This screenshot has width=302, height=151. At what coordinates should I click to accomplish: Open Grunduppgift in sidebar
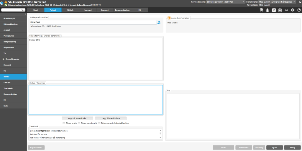(x=13, y=18)
